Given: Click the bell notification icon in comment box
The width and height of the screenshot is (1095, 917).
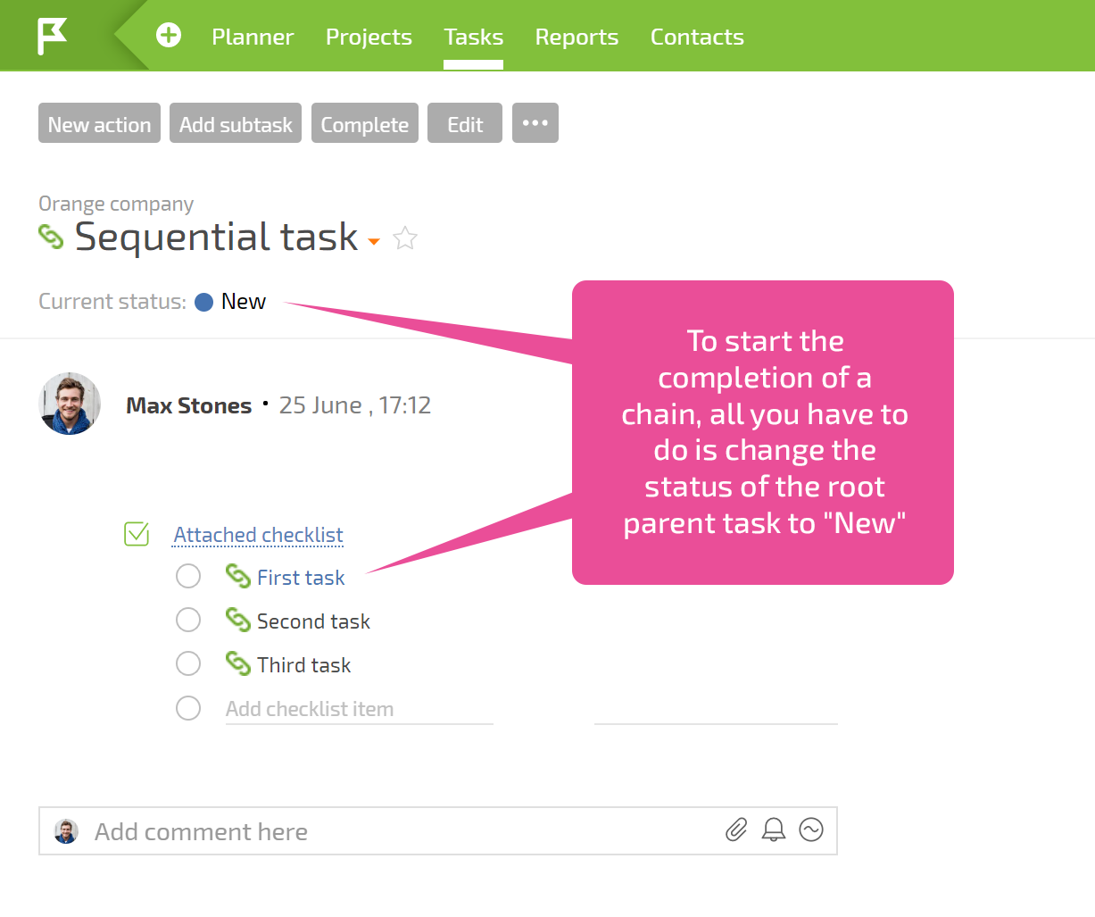Looking at the screenshot, I should point(774,830).
